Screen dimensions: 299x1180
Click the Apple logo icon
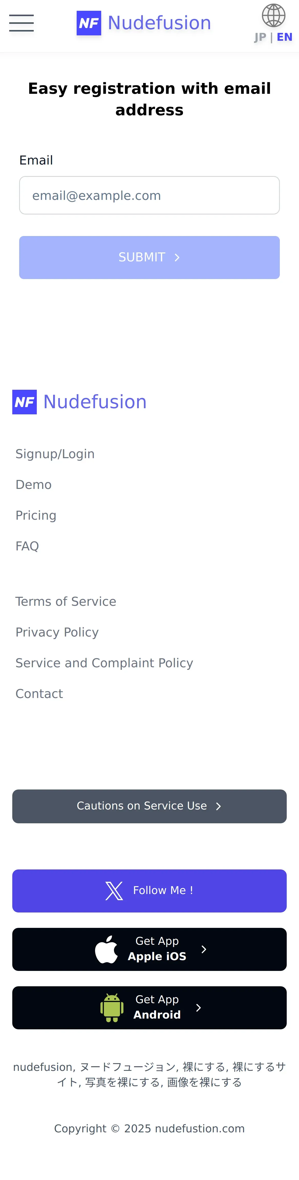pos(107,949)
